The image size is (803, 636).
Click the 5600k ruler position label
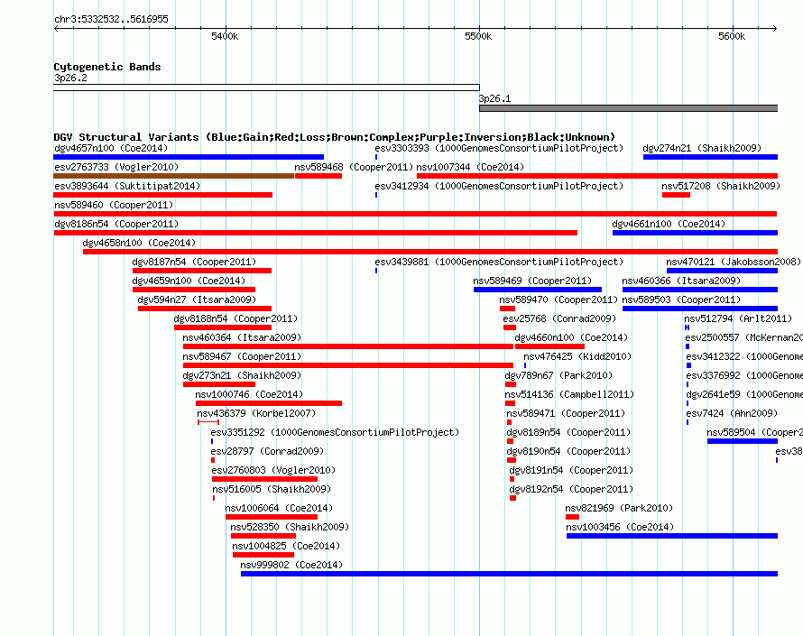click(x=732, y=36)
